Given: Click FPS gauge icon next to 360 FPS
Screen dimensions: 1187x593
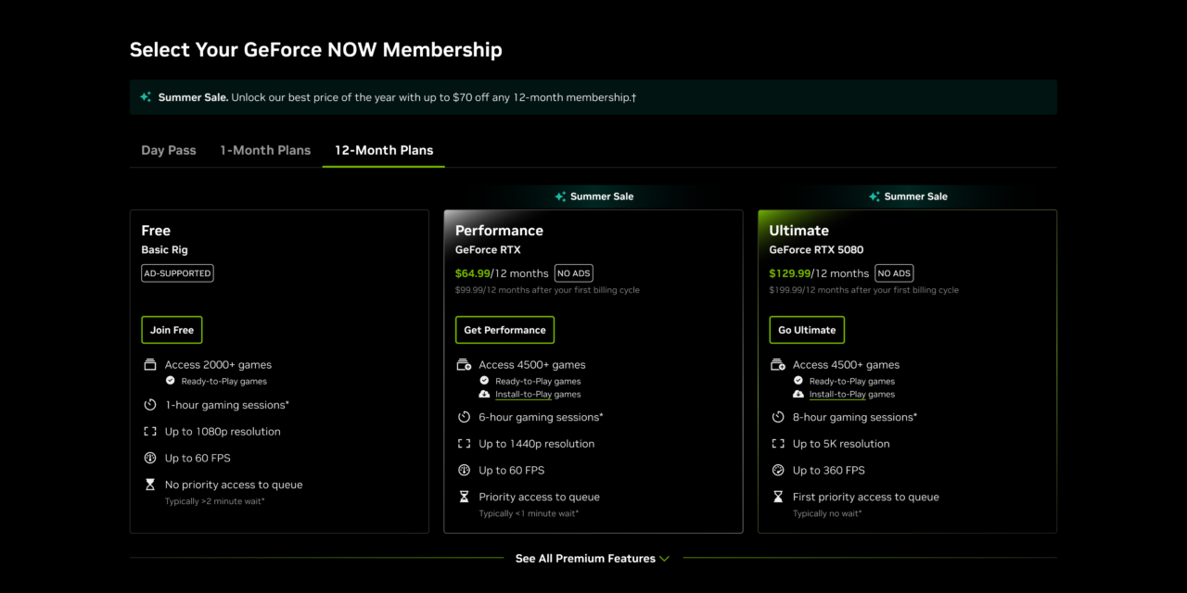Looking at the screenshot, I should coord(778,471).
